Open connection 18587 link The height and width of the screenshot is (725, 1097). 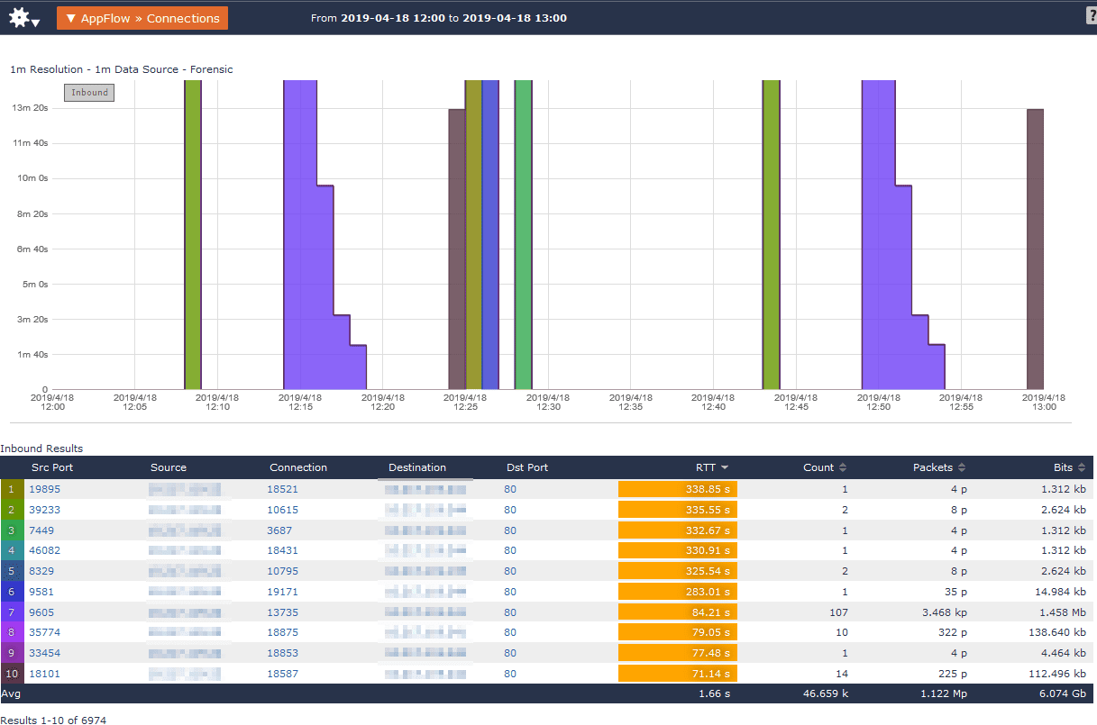point(282,674)
